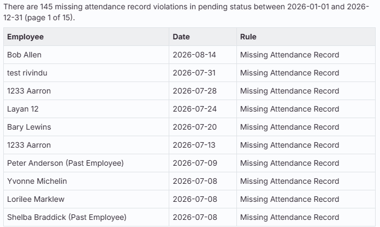Click the Employee column header
This screenshot has width=380, height=227.
tap(86, 37)
